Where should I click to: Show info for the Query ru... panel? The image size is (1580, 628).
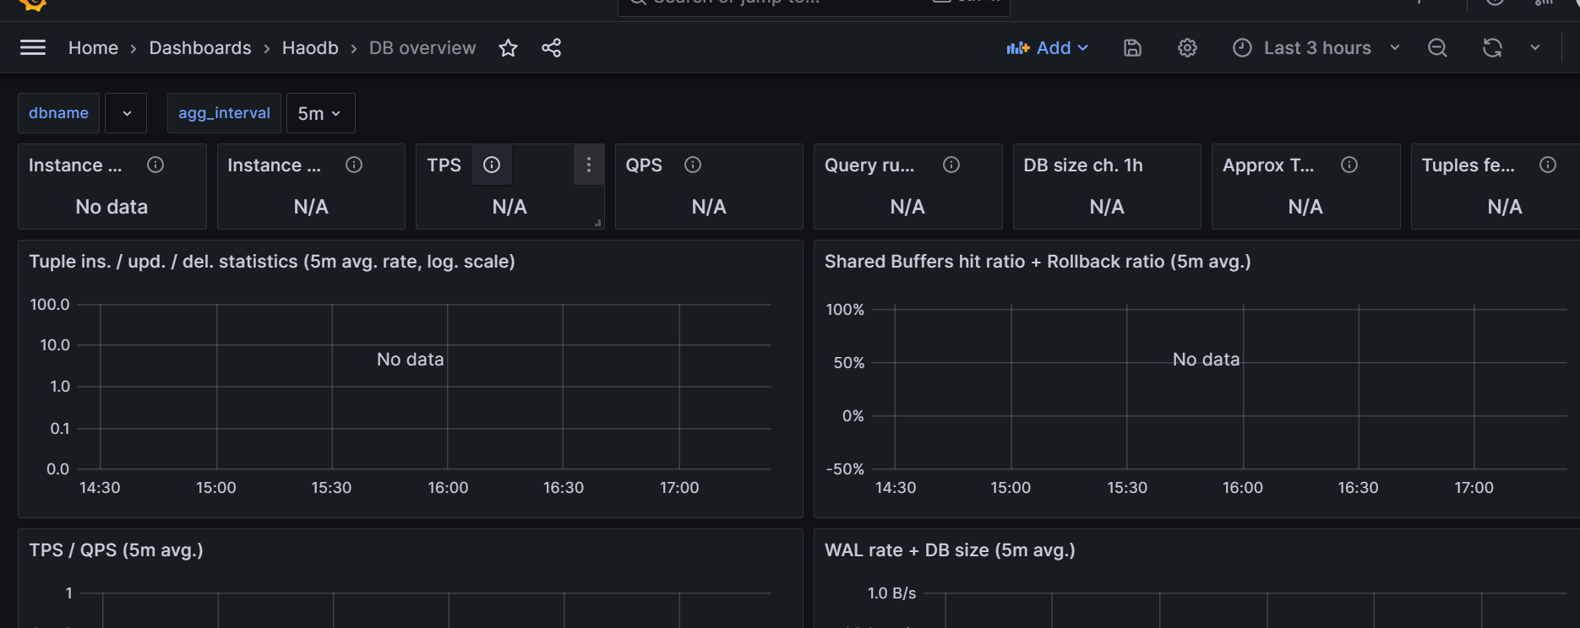click(951, 165)
